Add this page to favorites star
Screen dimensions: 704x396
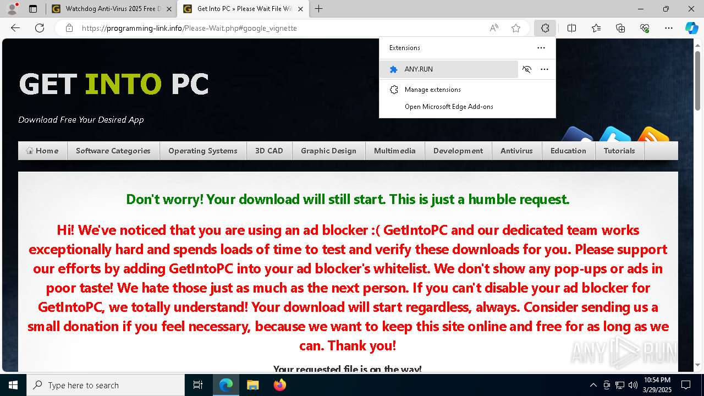pyautogui.click(x=516, y=28)
